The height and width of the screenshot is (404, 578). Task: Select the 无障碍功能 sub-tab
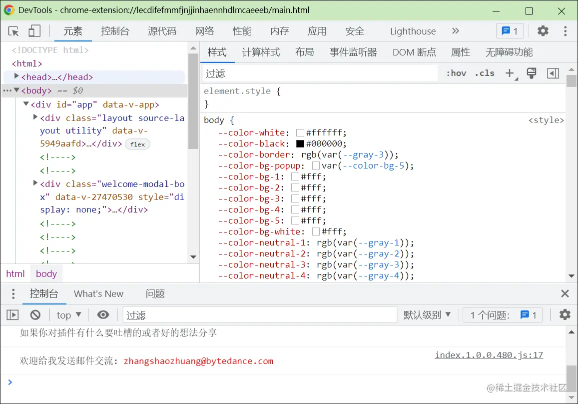509,52
